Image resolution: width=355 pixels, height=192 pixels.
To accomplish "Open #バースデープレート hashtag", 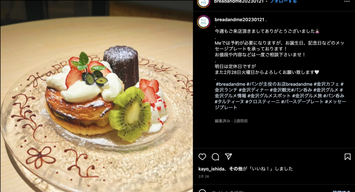I will pyautogui.click(x=302, y=102).
